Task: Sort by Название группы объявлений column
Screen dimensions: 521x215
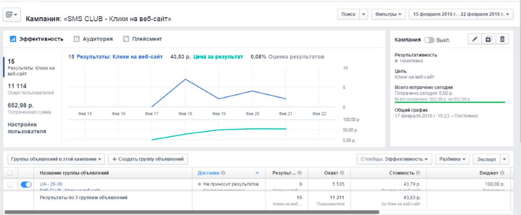Action: [74, 173]
